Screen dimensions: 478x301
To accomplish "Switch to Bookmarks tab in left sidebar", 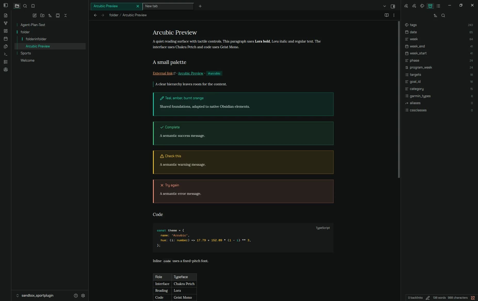I will click(33, 6).
